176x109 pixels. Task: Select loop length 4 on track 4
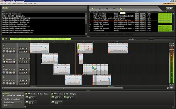point(24,83)
